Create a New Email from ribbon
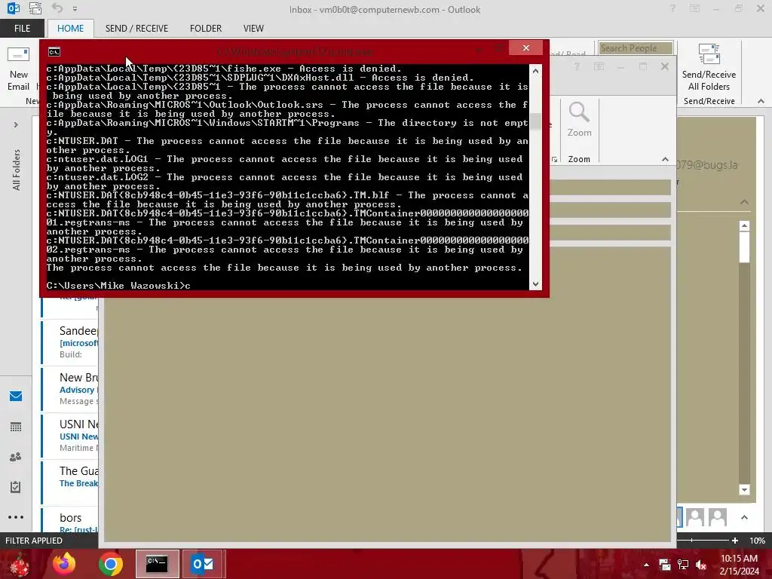The image size is (772, 579). 19,69
